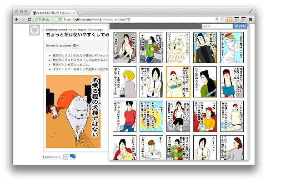Image resolution: width=291 pixels, height=182 pixels.
Task: Focus the search field in the popup
Action: click(217, 26)
